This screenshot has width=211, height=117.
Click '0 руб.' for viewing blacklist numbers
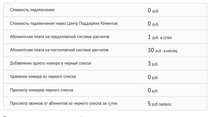[x=153, y=90]
